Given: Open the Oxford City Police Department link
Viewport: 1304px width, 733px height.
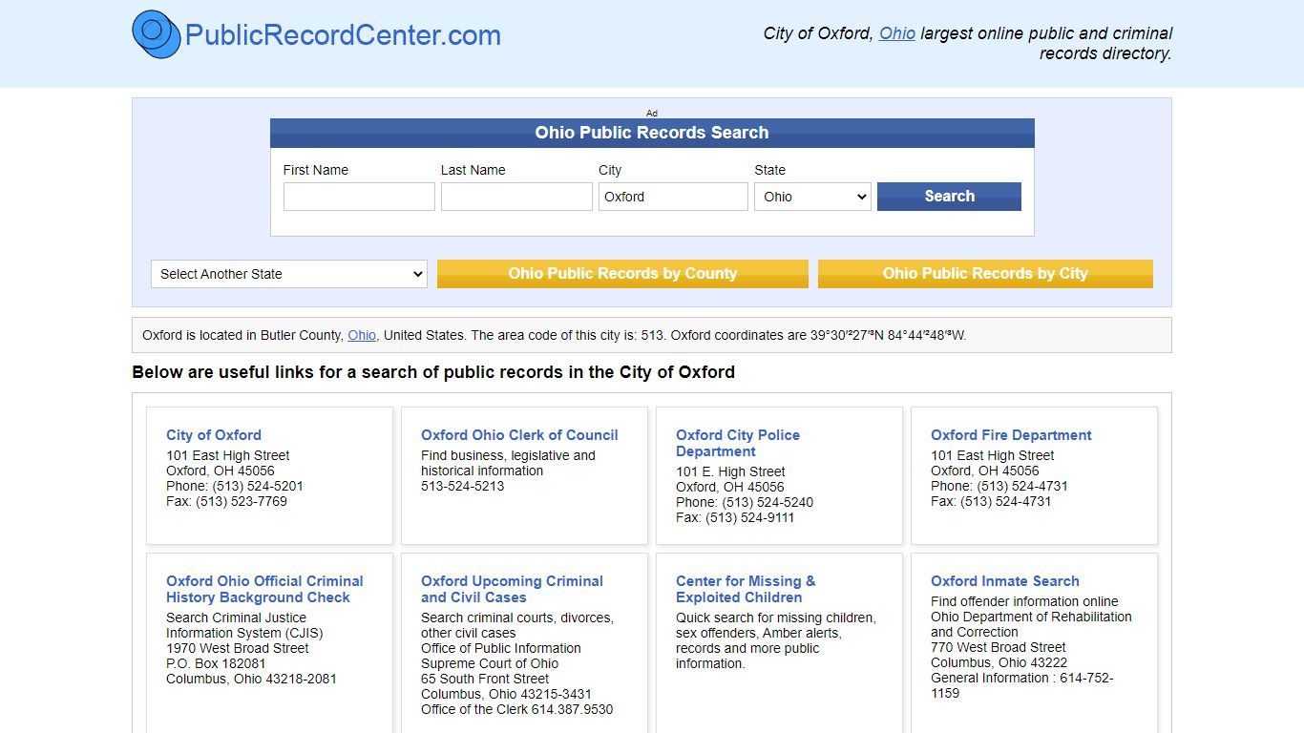Looking at the screenshot, I should tap(738, 443).
